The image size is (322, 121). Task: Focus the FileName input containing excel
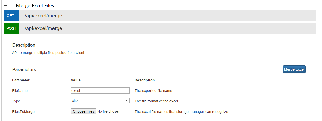coord(100,91)
